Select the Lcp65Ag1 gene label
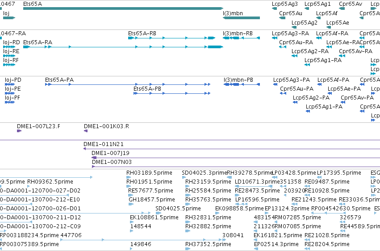The width and height of the screenshot is (380, 251). pos(317,4)
